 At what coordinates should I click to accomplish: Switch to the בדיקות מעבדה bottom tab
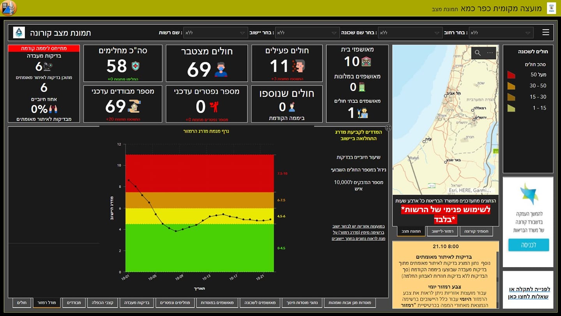[136, 302]
